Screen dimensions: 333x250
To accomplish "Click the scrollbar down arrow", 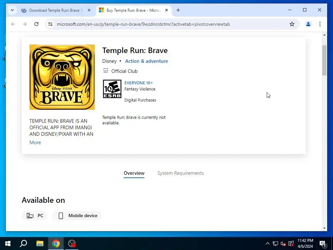I will (x=324, y=228).
